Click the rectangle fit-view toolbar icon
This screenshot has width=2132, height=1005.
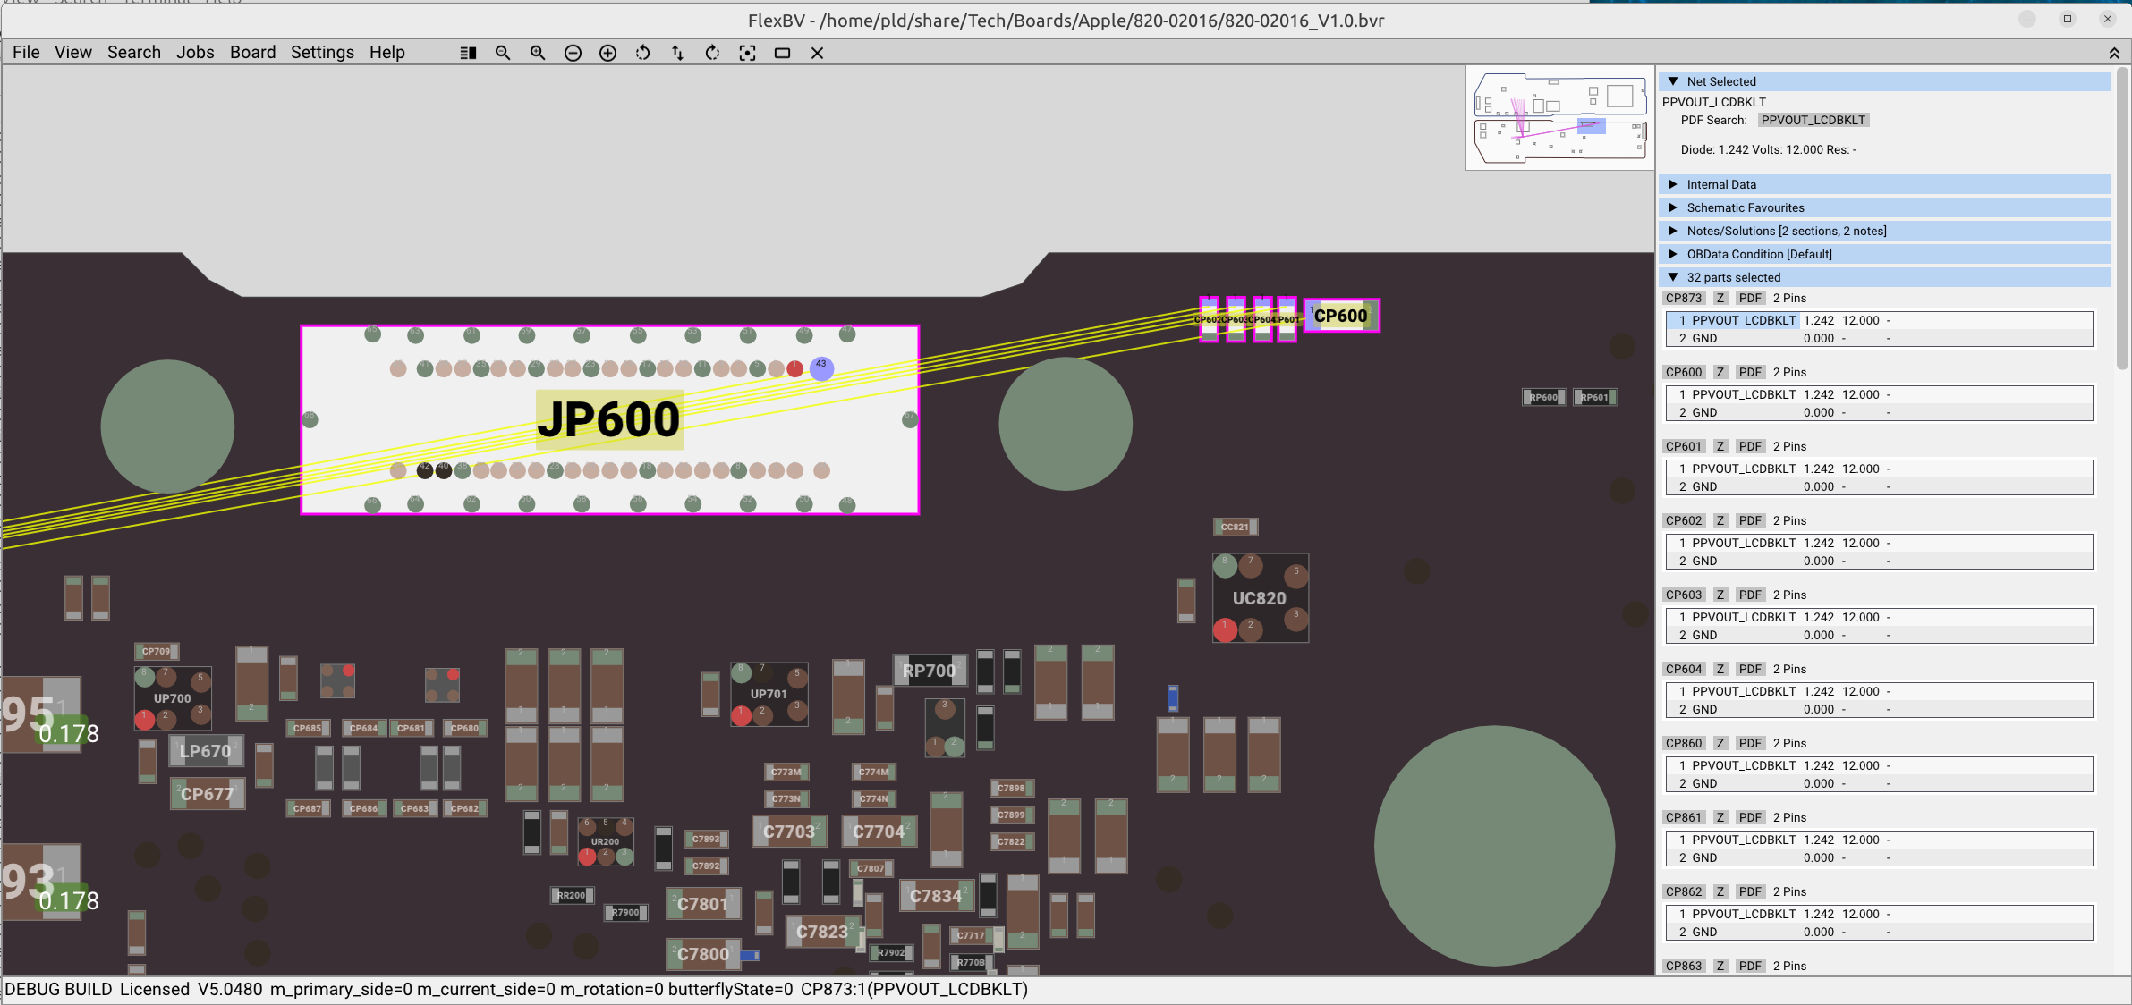tap(782, 54)
